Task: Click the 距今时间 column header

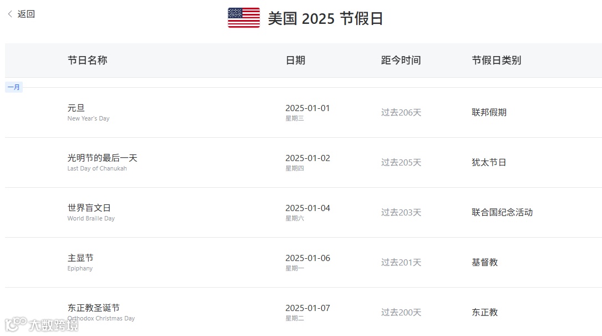Action: [x=401, y=61]
